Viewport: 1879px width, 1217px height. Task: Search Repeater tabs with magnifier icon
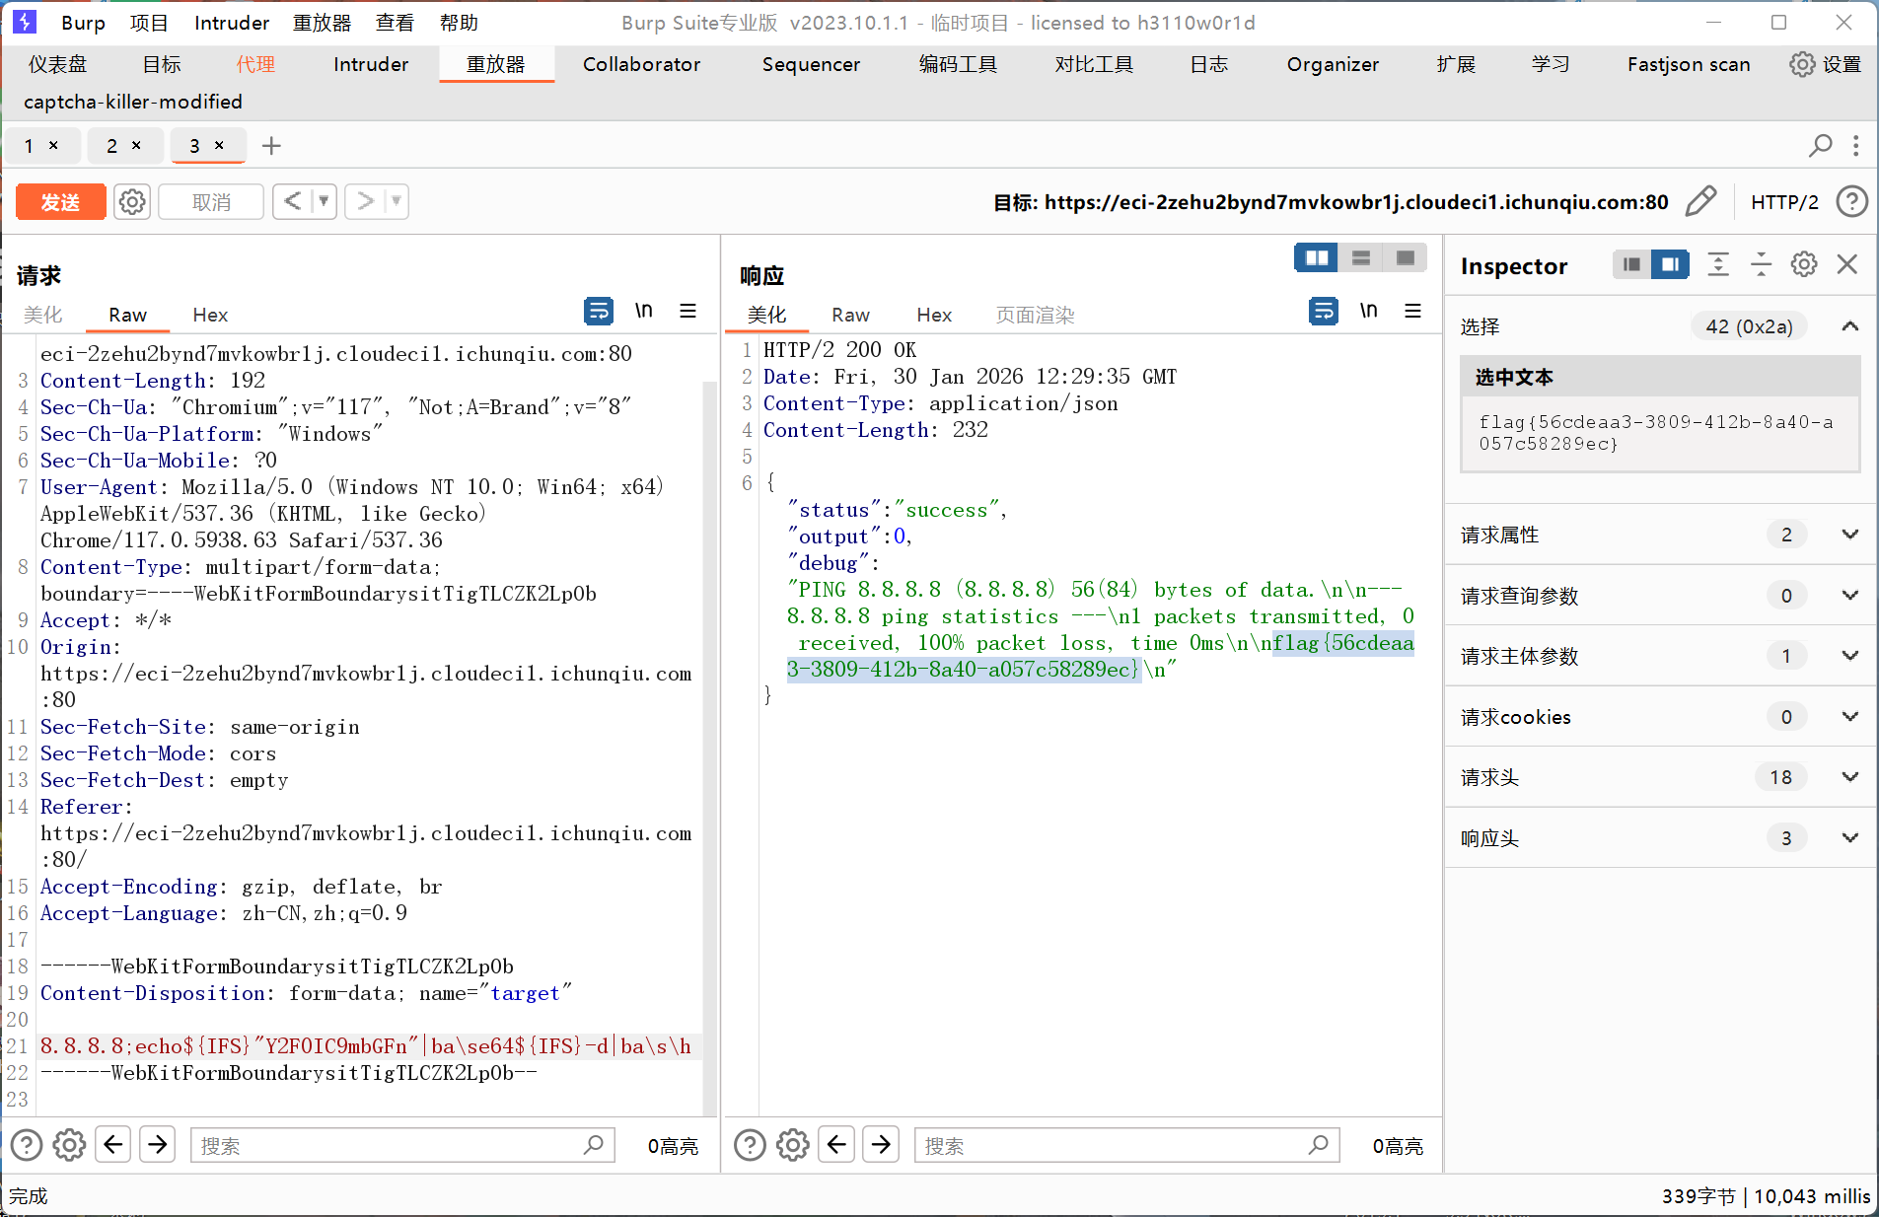click(1820, 146)
